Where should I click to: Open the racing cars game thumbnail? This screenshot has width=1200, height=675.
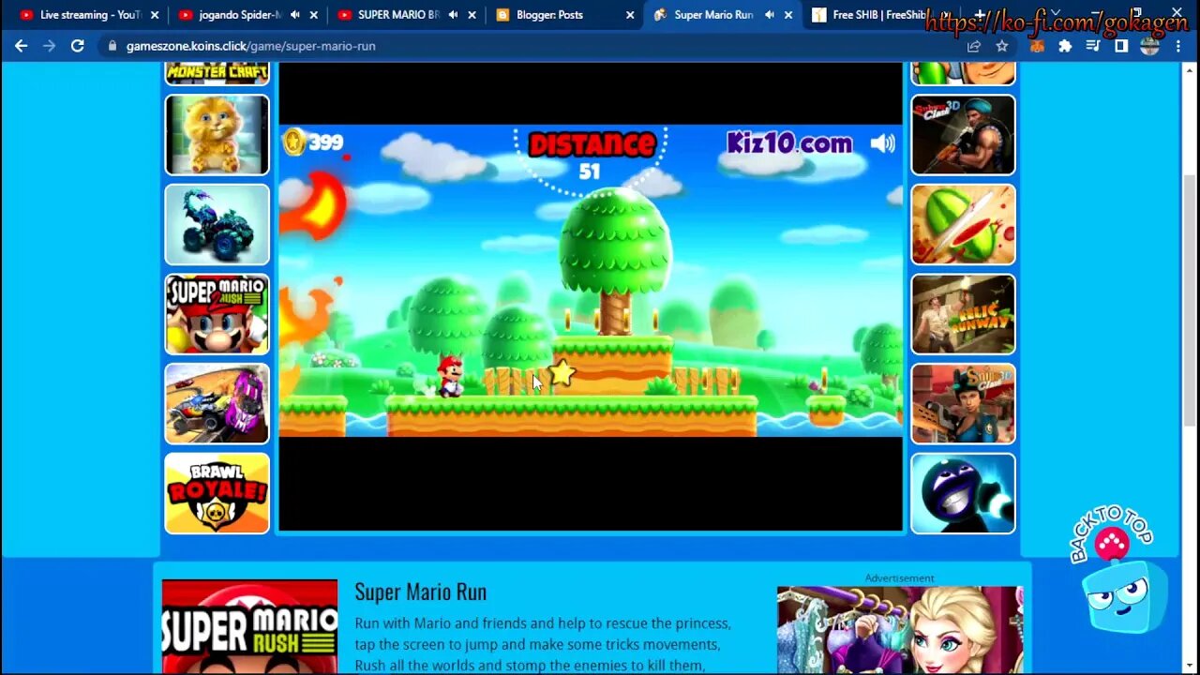pos(217,404)
